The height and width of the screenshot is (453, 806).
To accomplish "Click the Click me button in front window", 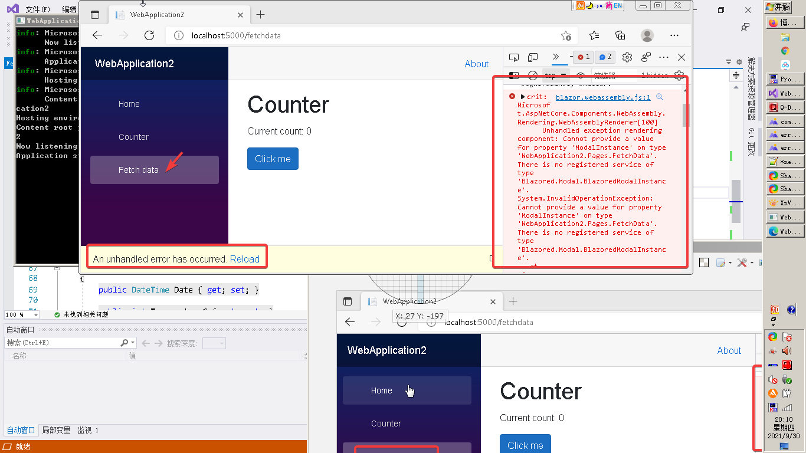I will pos(273,159).
